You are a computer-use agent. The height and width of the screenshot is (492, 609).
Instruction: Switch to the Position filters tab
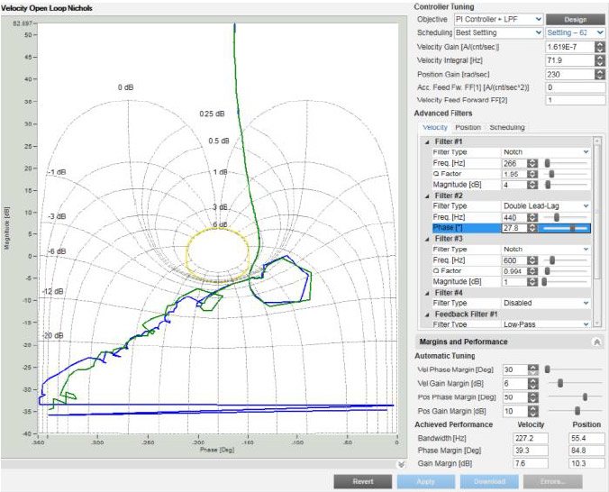click(x=468, y=127)
